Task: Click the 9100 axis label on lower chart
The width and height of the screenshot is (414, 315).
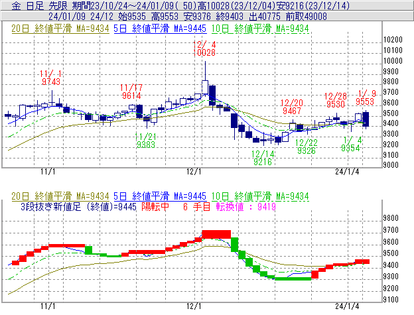Action: click(391, 300)
